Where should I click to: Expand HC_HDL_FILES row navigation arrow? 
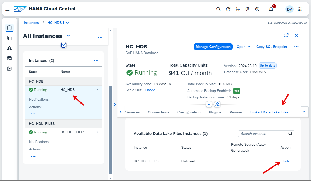[97, 132]
